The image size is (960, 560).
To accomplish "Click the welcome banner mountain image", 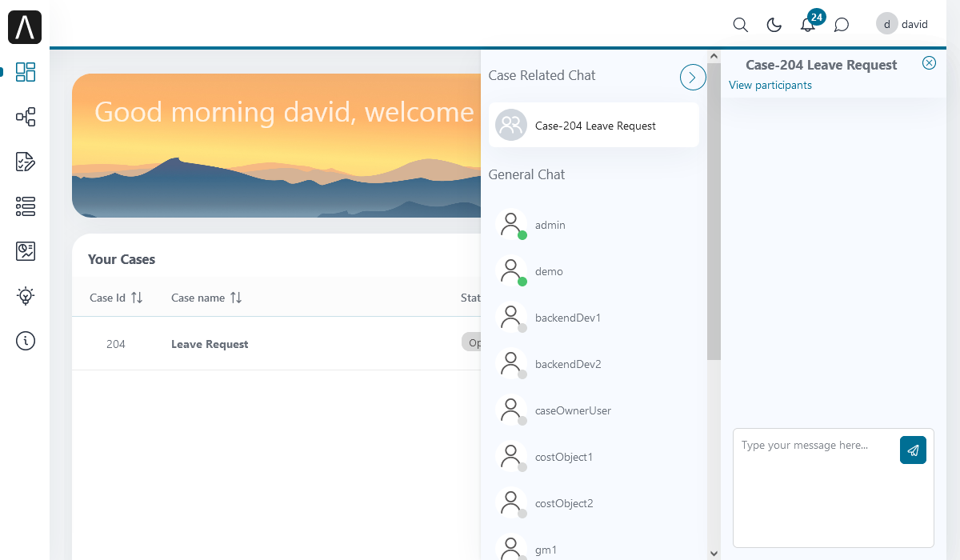I will coord(276,146).
